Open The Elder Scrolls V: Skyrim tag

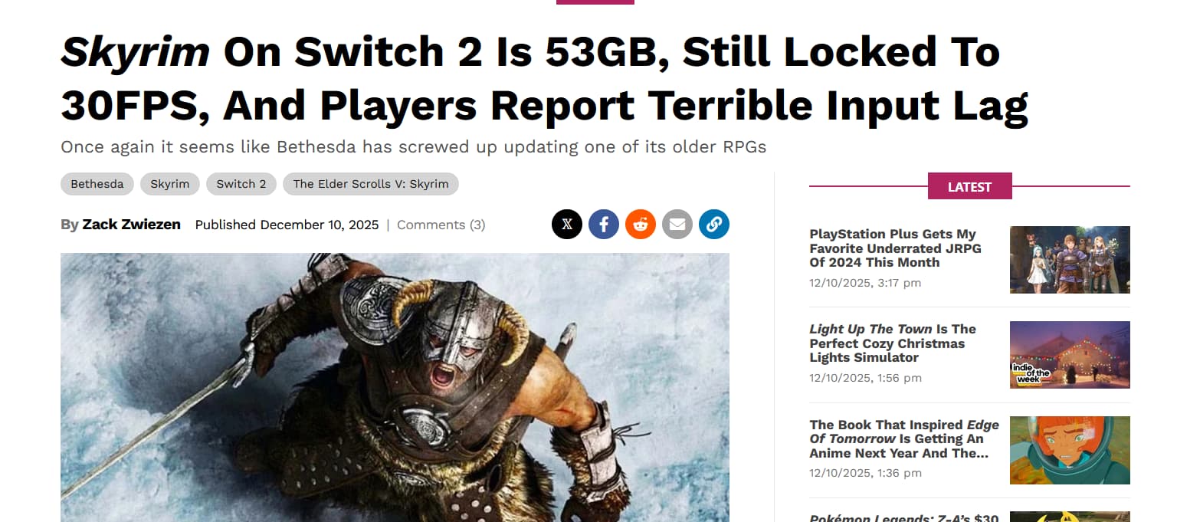(371, 184)
